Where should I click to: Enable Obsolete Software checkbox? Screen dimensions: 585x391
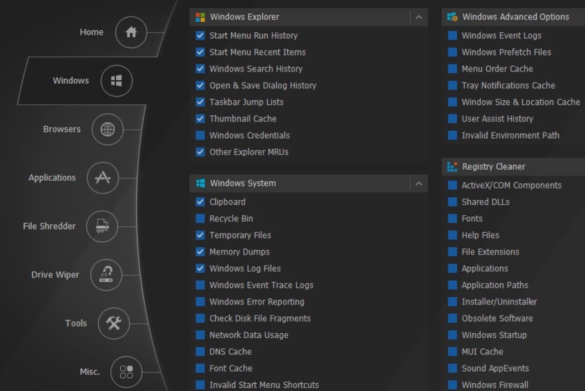(452, 318)
